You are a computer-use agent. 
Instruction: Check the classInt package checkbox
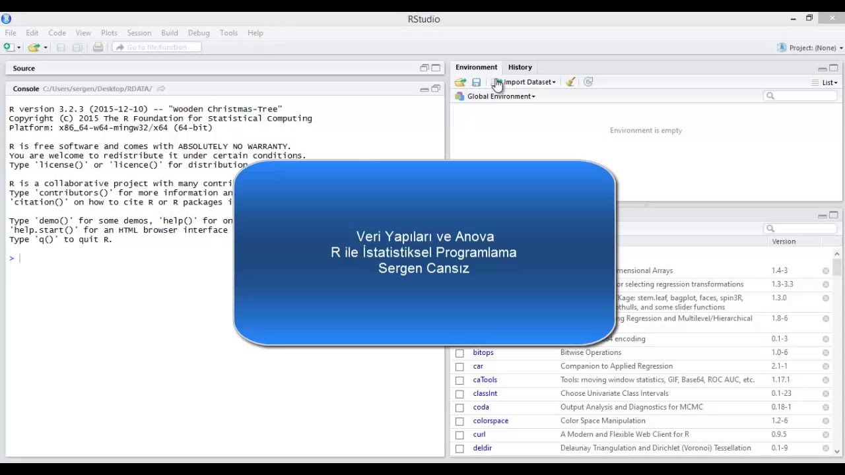point(459,394)
